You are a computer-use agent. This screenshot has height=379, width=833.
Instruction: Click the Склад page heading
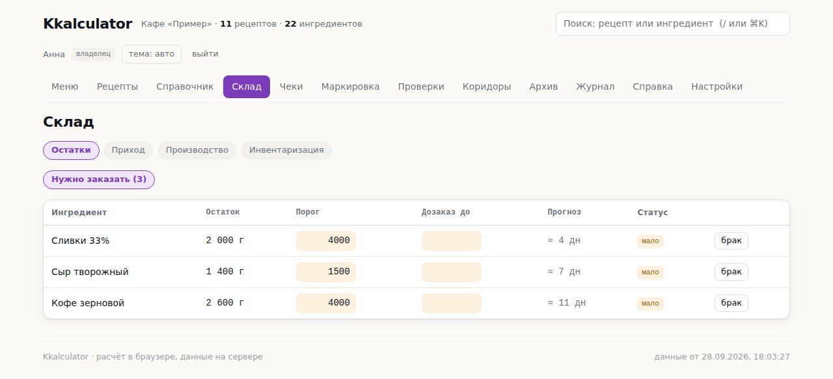(68, 122)
